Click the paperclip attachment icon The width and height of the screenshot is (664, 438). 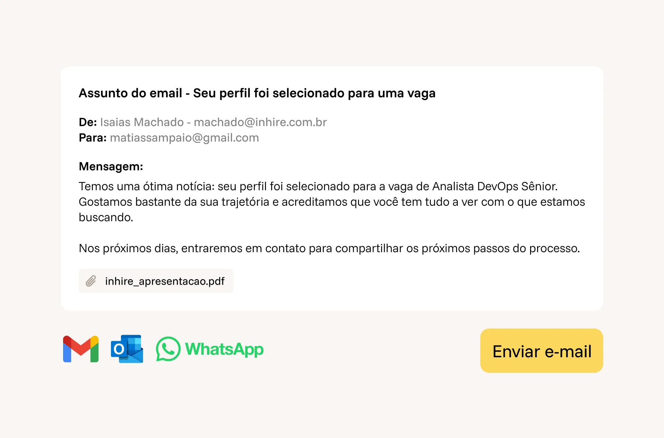[x=91, y=281]
